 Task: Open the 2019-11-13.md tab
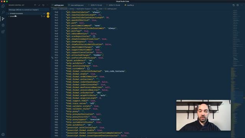click(114, 5)
